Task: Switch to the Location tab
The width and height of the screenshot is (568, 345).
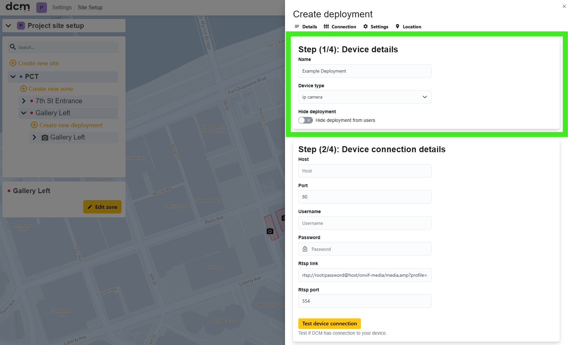Action: click(409, 27)
